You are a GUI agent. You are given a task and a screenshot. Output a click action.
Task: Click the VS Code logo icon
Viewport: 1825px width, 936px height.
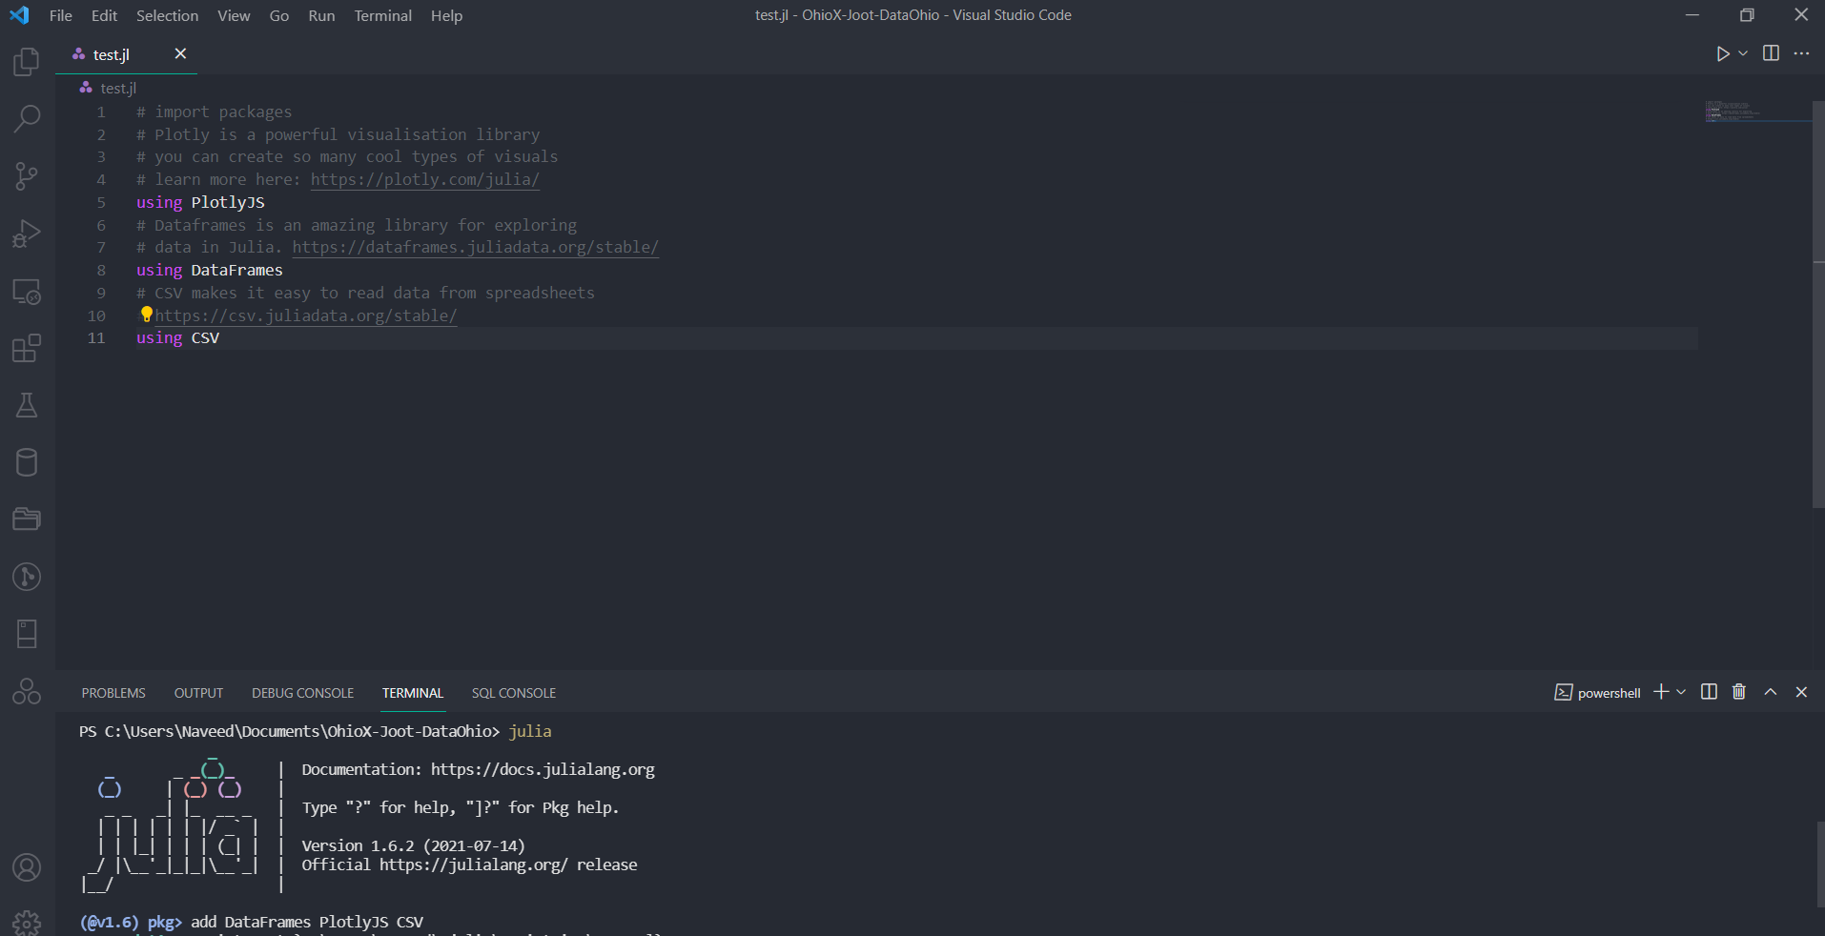coord(19,15)
